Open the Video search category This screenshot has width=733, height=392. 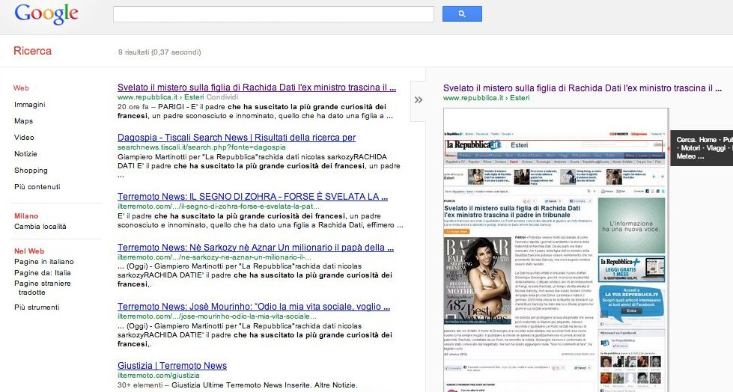(x=24, y=137)
